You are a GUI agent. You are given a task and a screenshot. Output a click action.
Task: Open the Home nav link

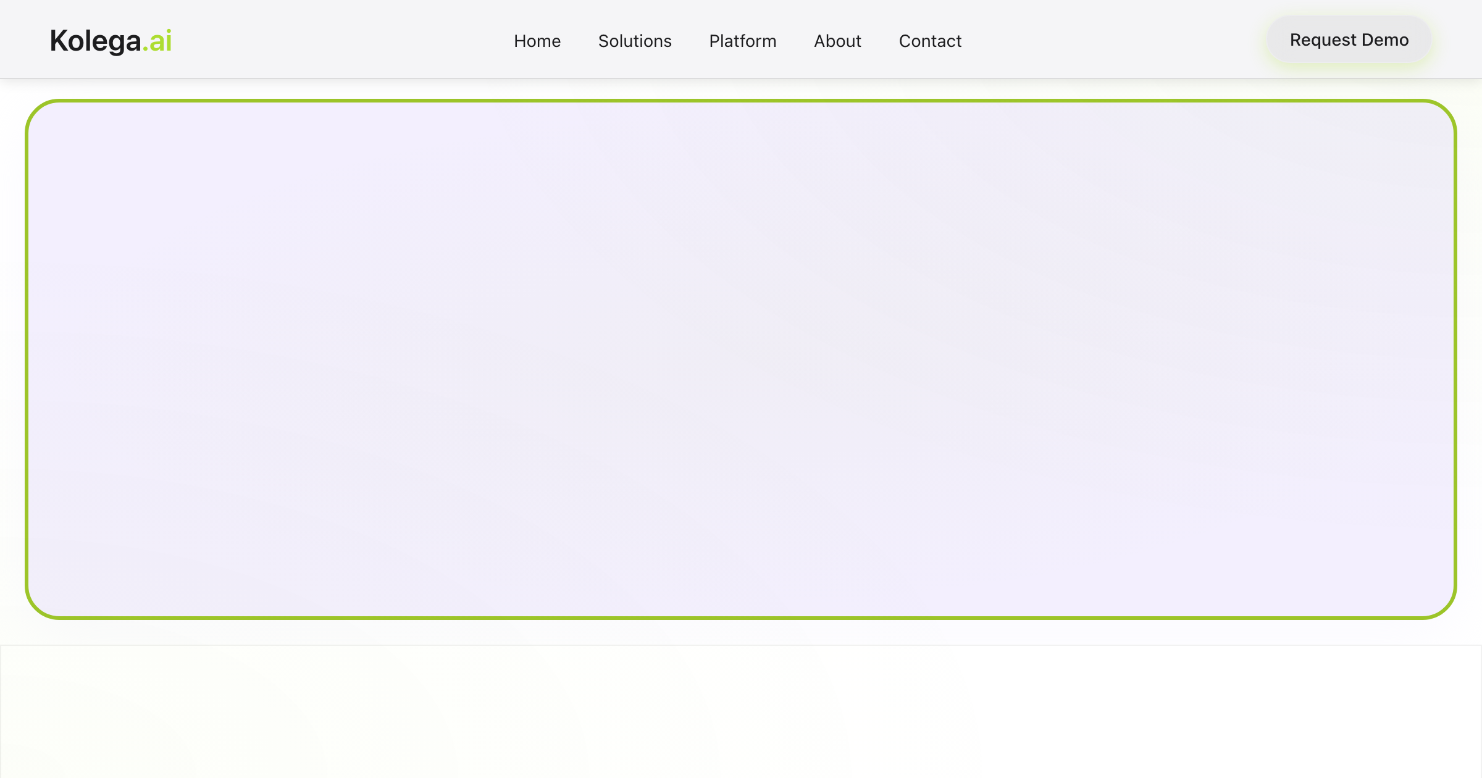click(x=537, y=41)
